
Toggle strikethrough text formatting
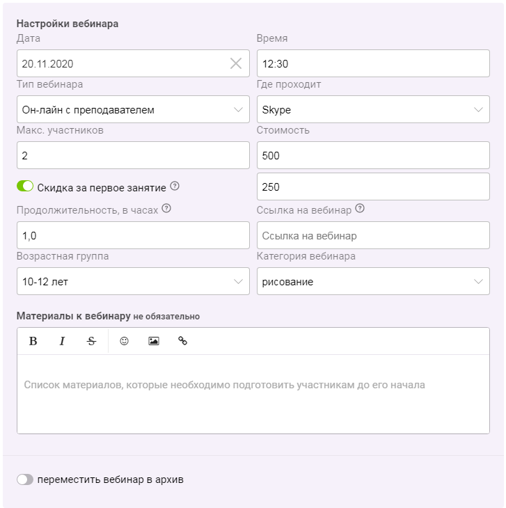coord(91,341)
